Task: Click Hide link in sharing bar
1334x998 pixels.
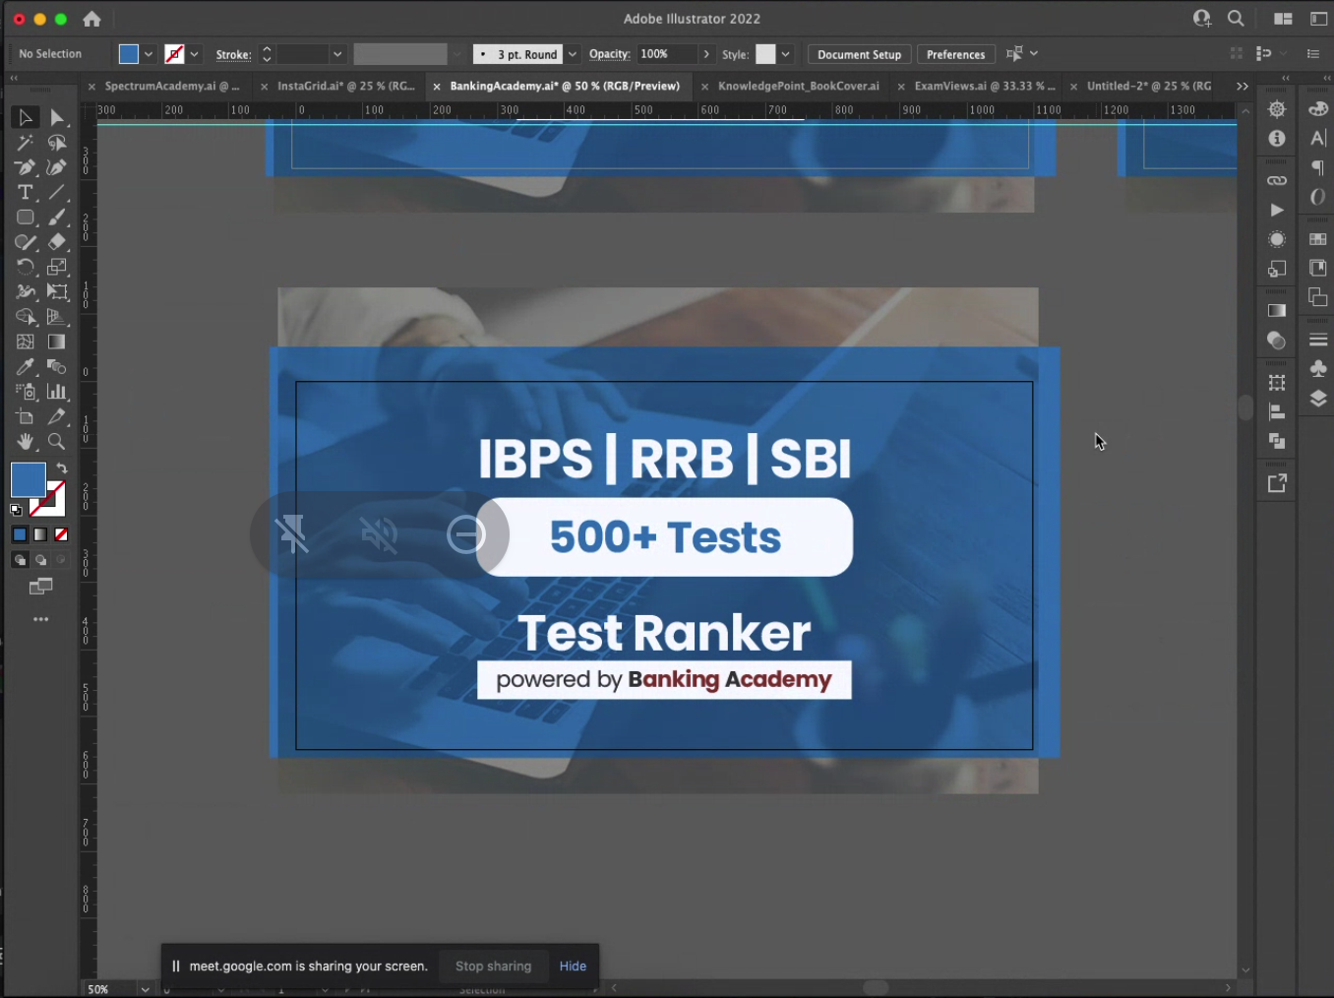Action: [x=573, y=967]
